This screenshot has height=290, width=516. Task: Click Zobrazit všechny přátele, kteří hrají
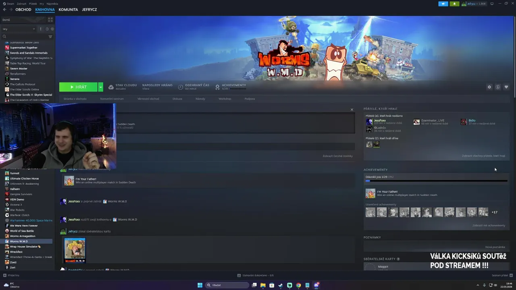(x=483, y=156)
